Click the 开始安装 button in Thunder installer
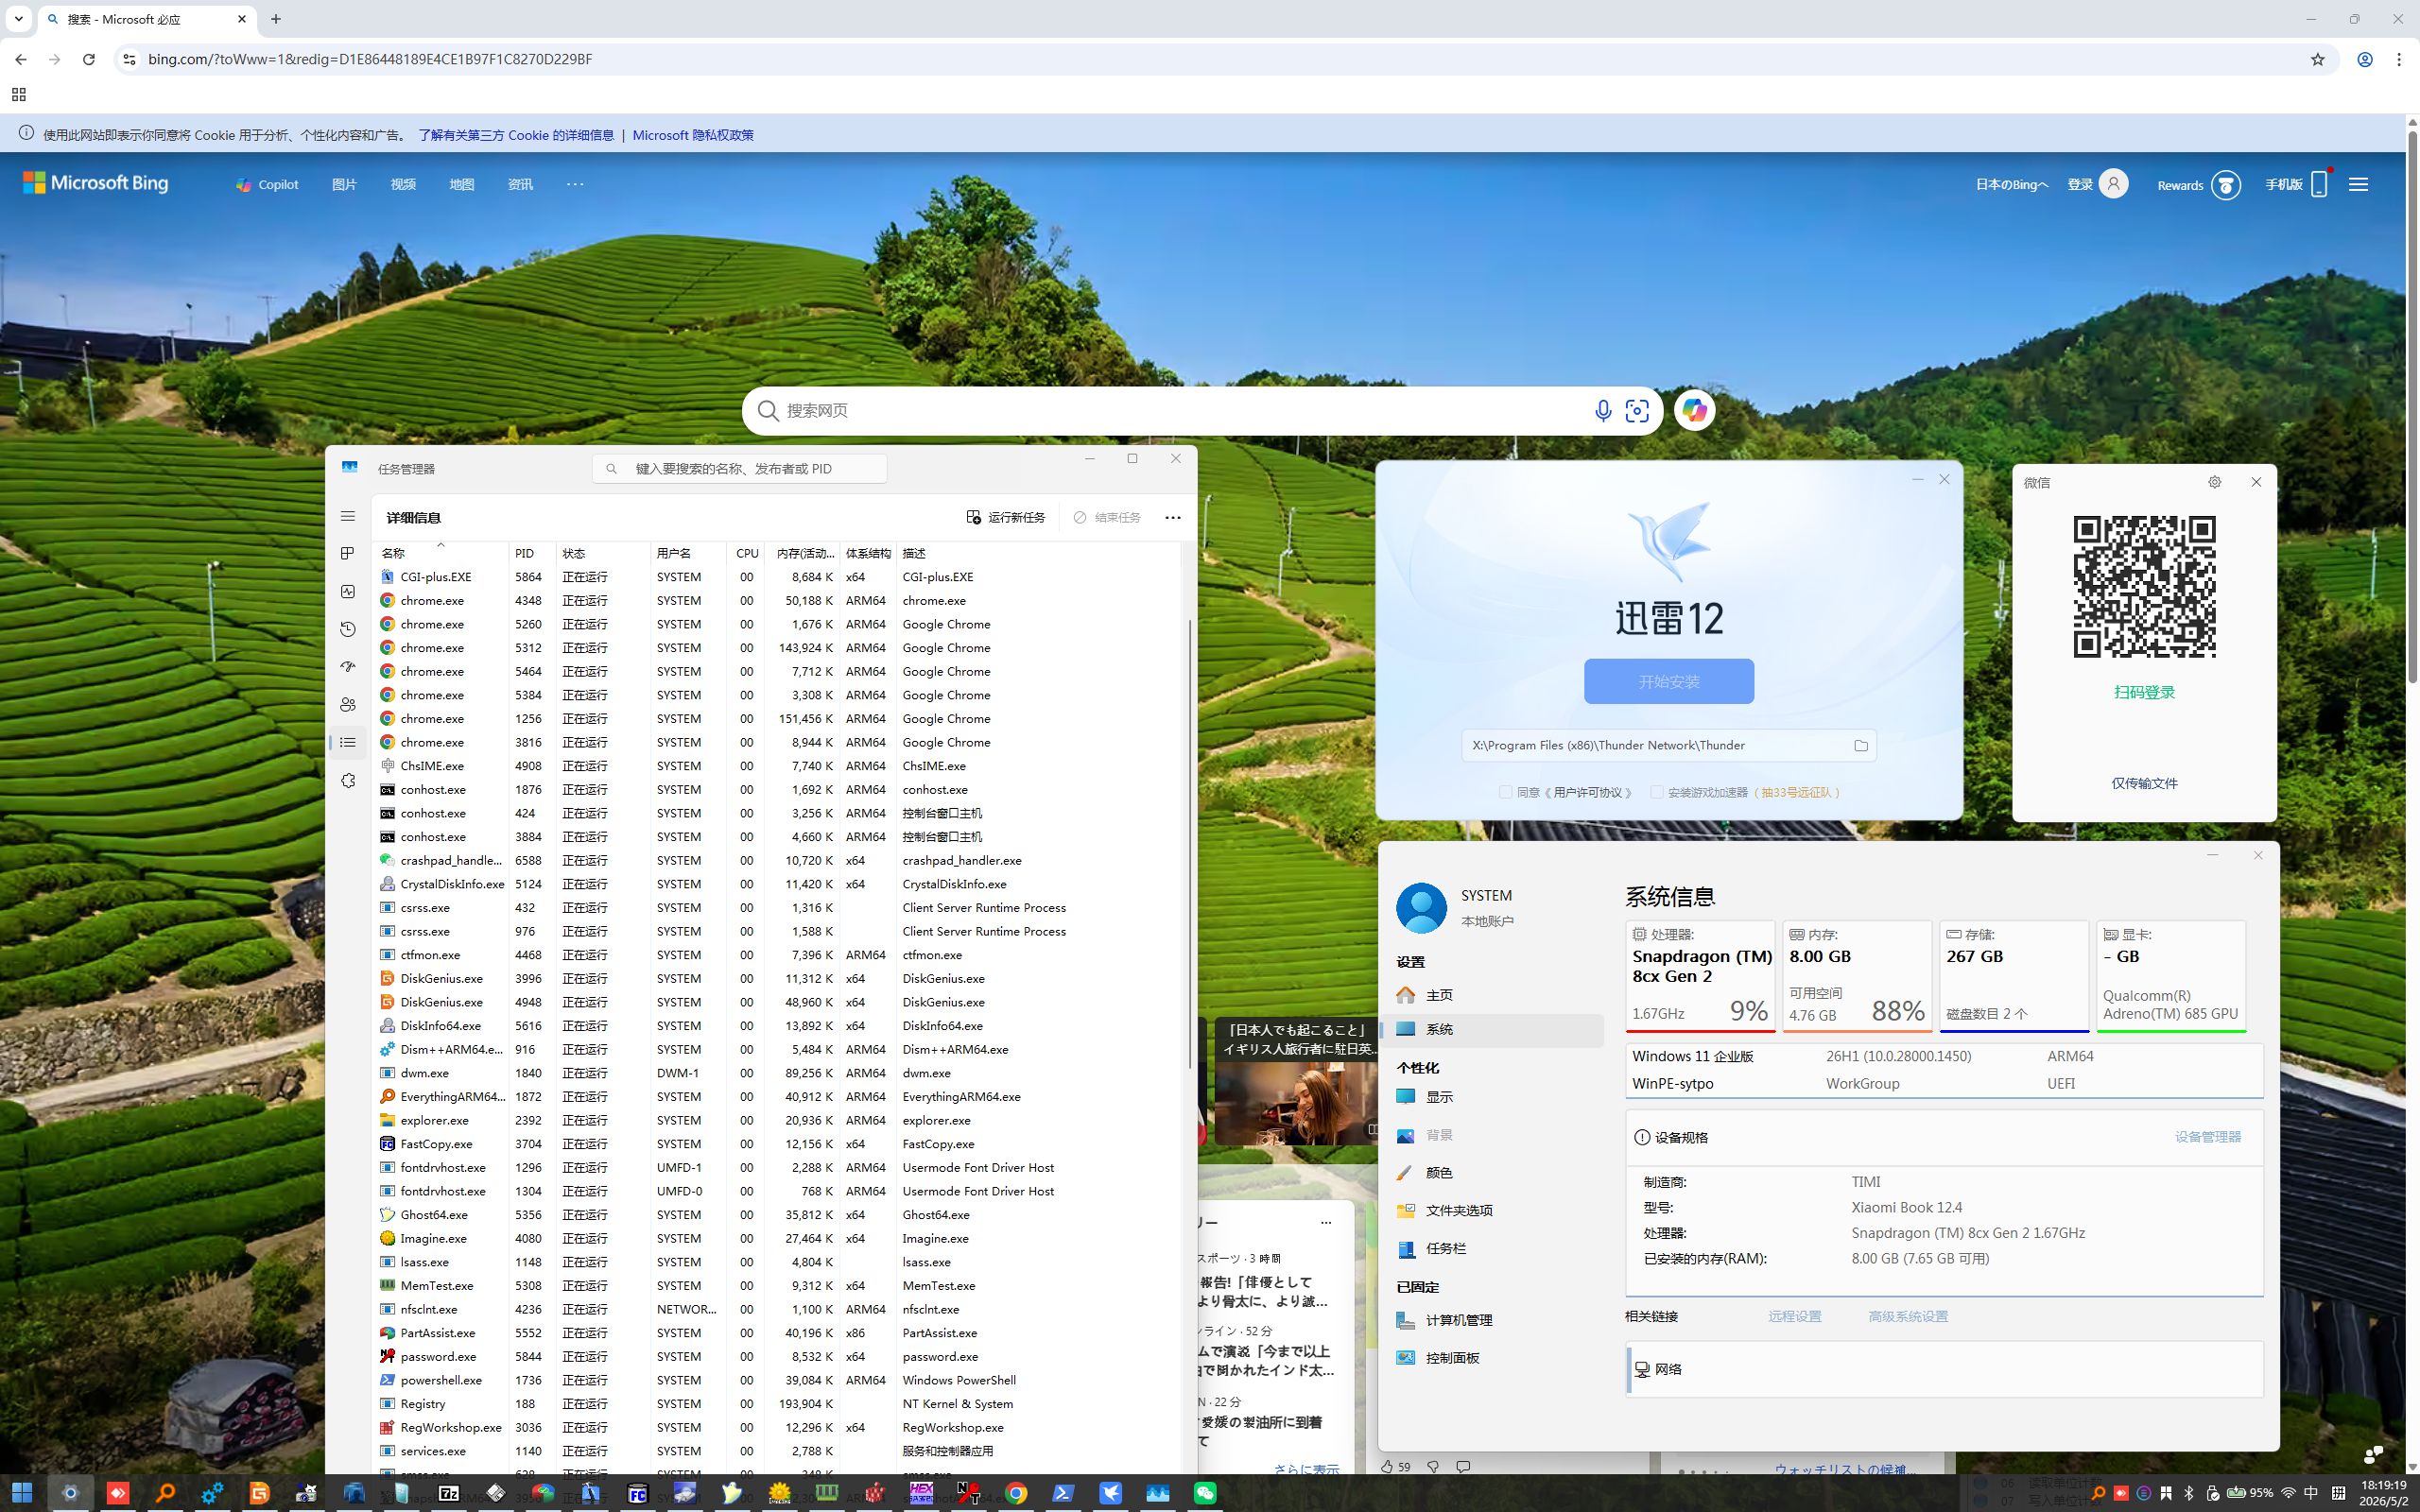This screenshot has height=1512, width=2420. tap(1669, 681)
